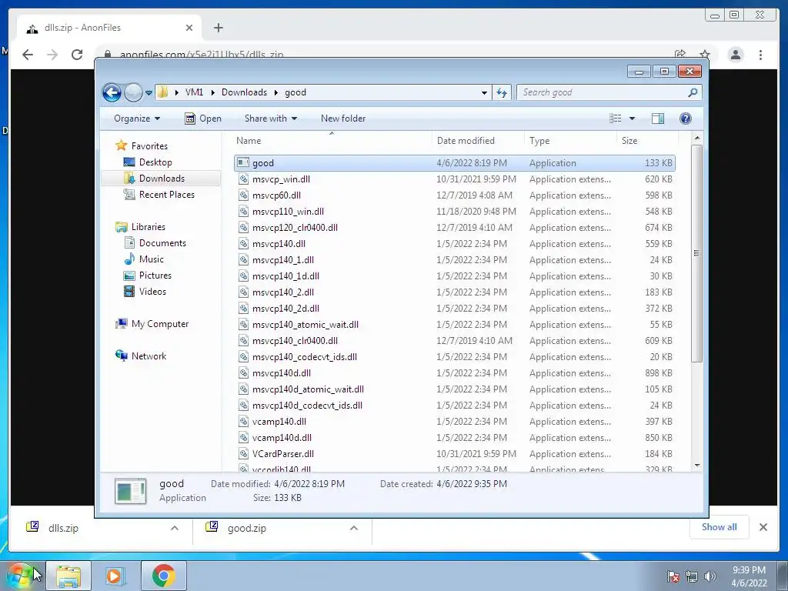
Task: Open the Organize menu
Action: [137, 119]
